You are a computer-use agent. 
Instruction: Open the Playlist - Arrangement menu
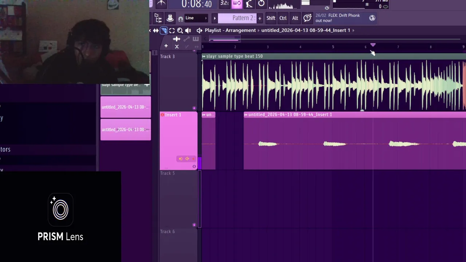[x=230, y=30]
